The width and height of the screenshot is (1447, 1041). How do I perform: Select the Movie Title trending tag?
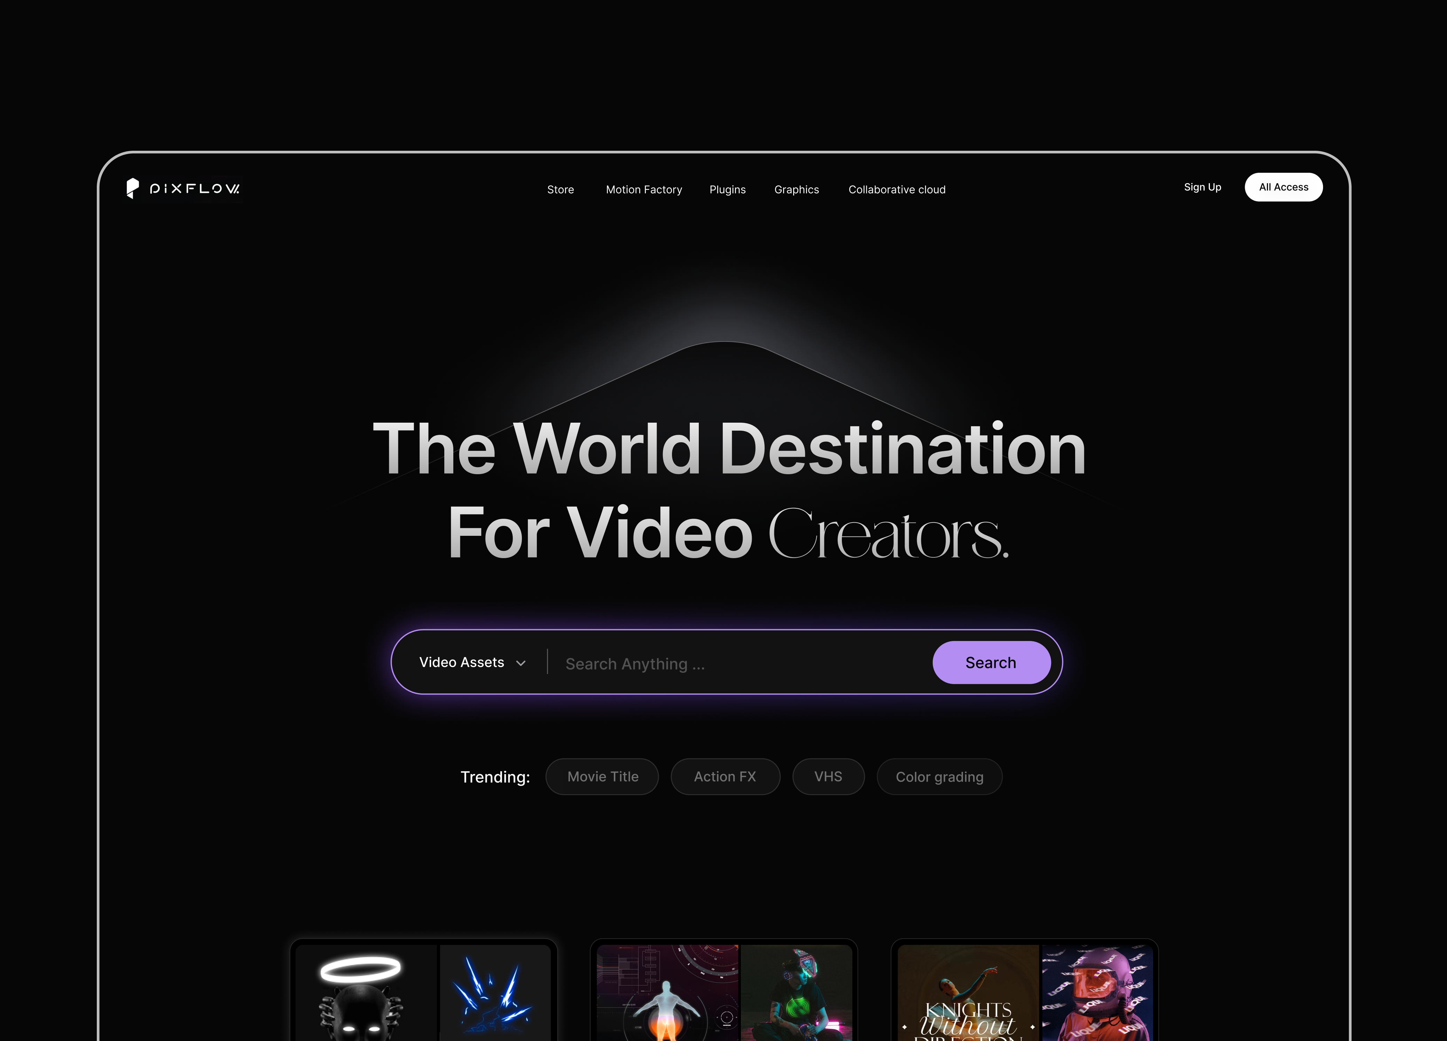[602, 776]
